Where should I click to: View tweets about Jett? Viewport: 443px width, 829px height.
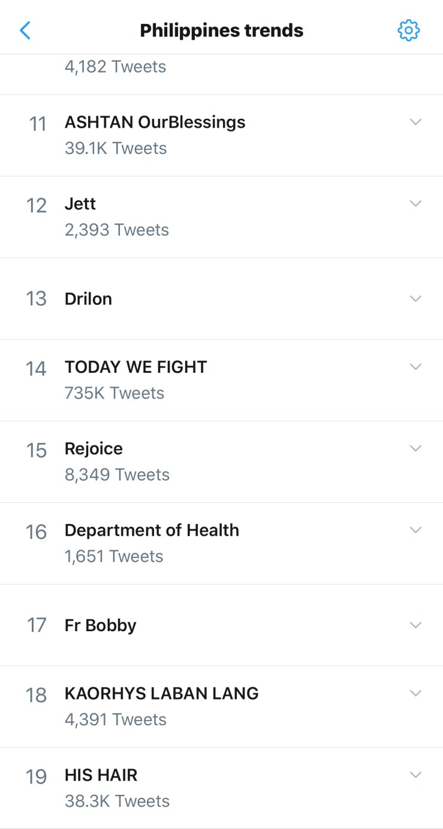point(80,204)
